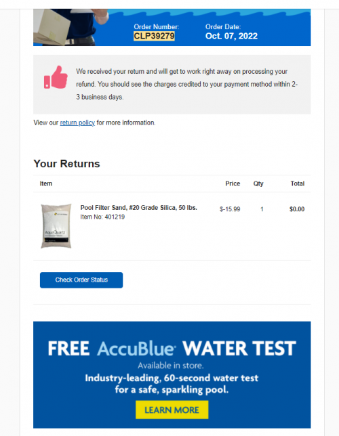Open the return policy link
This screenshot has height=436, width=339.
click(x=77, y=123)
